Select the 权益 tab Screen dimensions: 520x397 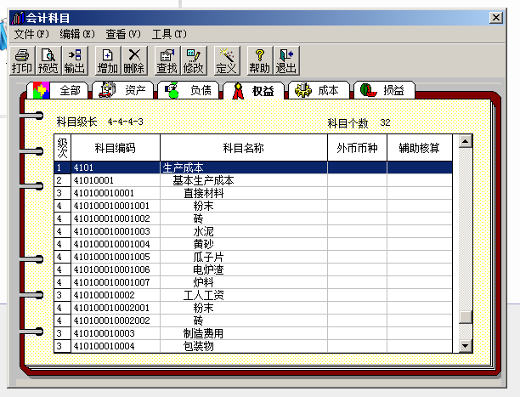[x=254, y=90]
